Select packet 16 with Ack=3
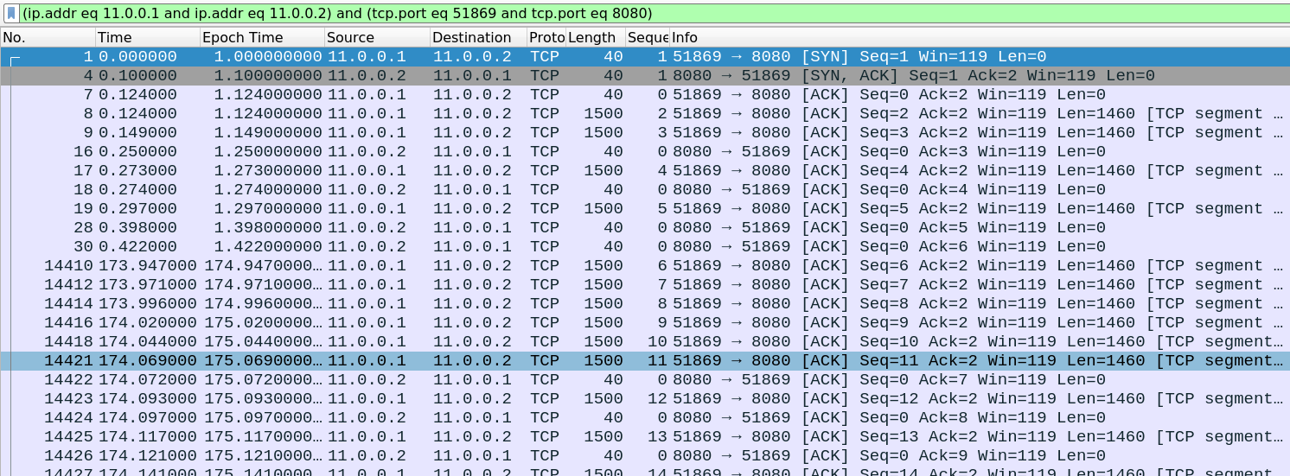 point(645,151)
